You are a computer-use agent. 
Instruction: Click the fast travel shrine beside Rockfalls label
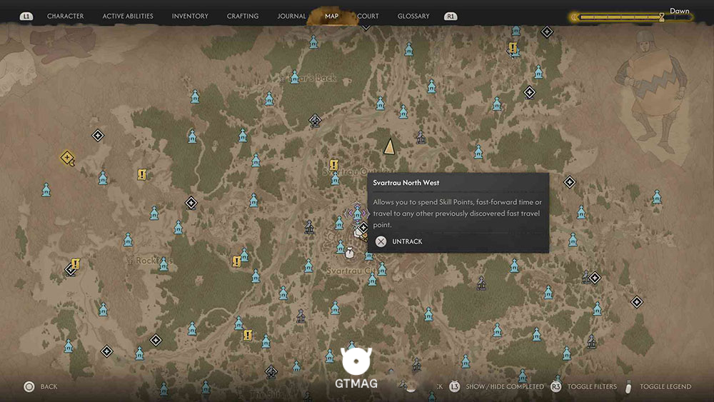(164, 264)
